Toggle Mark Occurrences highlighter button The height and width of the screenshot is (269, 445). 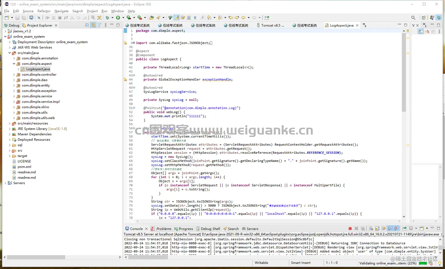[x=177, y=18]
